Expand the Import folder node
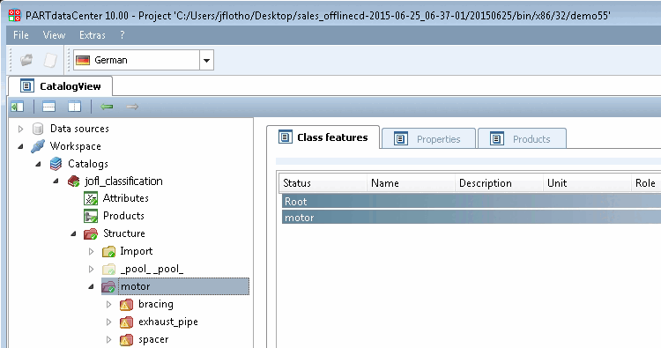Image resolution: width=661 pixels, height=348 pixels. (91, 251)
